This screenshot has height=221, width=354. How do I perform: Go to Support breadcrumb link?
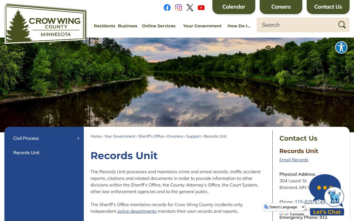point(193,136)
